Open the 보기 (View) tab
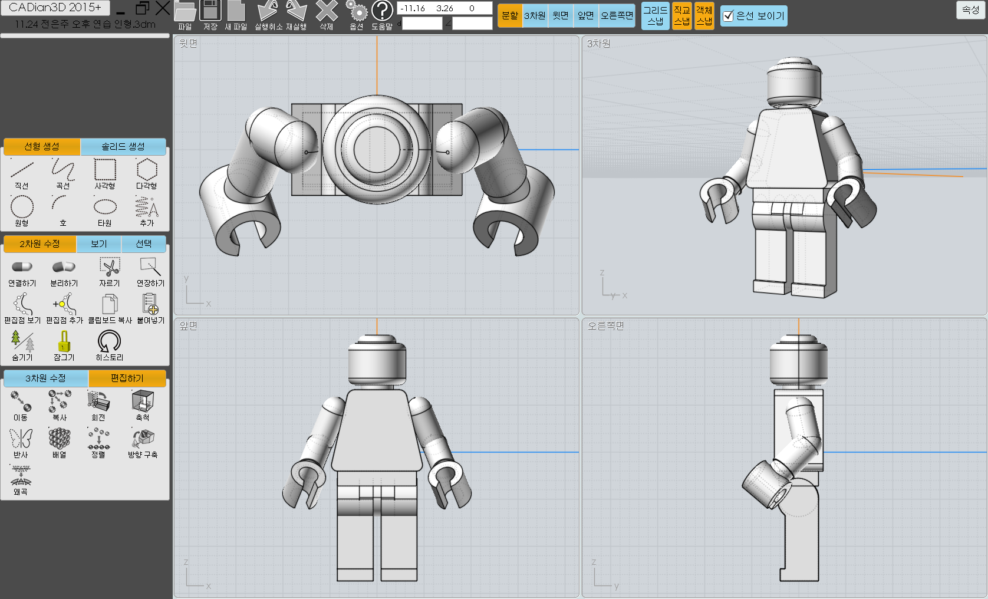The width and height of the screenshot is (988, 599). point(99,243)
